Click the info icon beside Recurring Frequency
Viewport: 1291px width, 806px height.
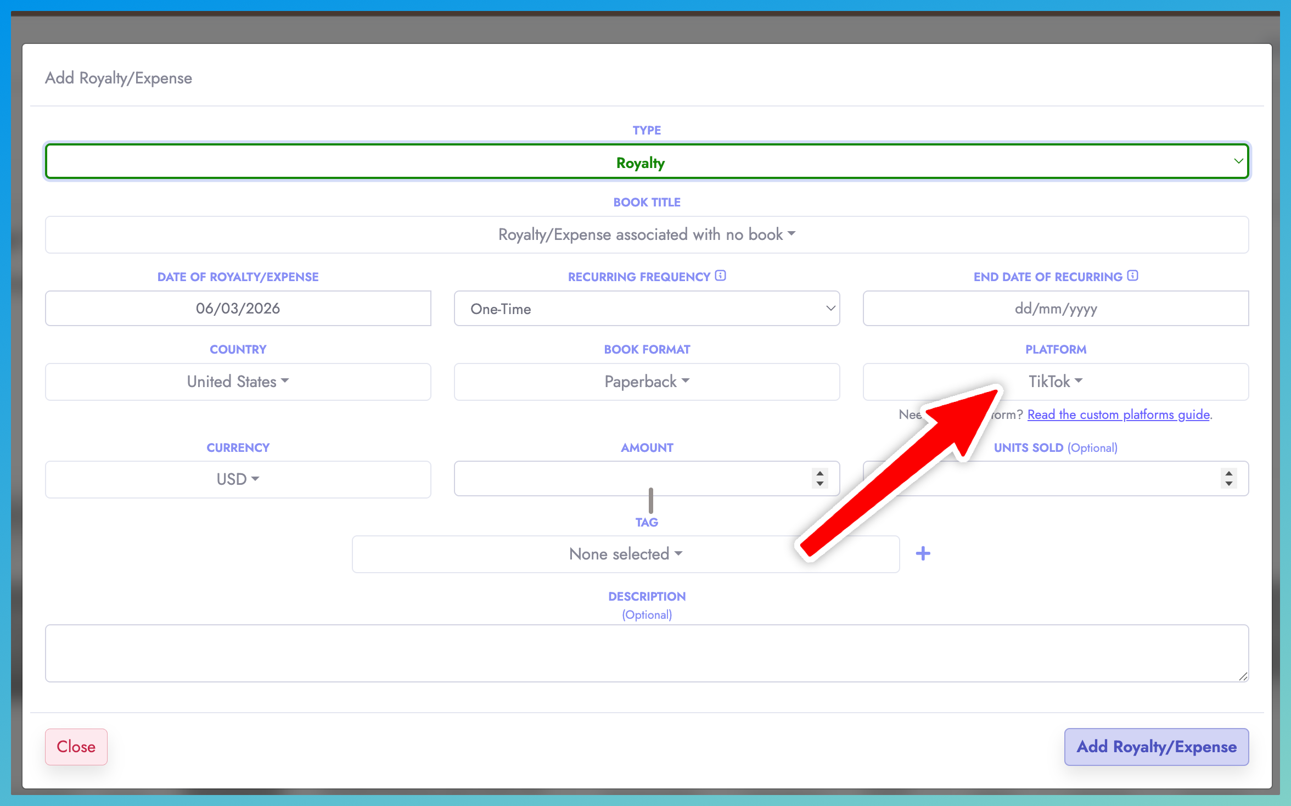(x=720, y=276)
